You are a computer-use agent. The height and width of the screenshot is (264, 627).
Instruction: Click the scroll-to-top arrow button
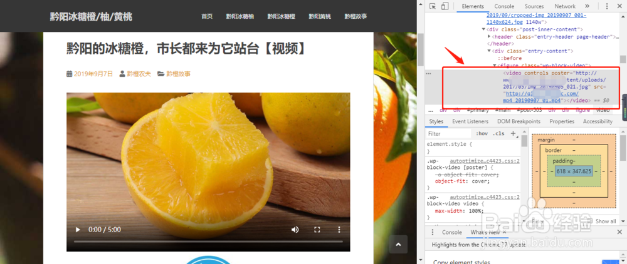point(398,245)
